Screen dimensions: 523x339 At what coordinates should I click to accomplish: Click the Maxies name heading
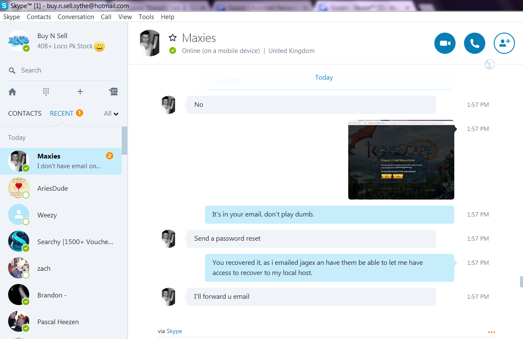[199, 38]
